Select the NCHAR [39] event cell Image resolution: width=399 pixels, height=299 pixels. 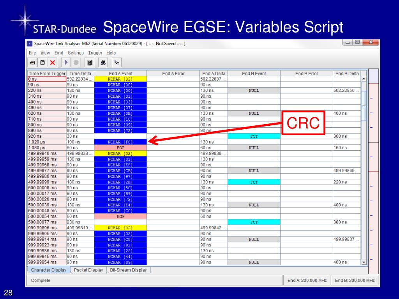[120, 125]
